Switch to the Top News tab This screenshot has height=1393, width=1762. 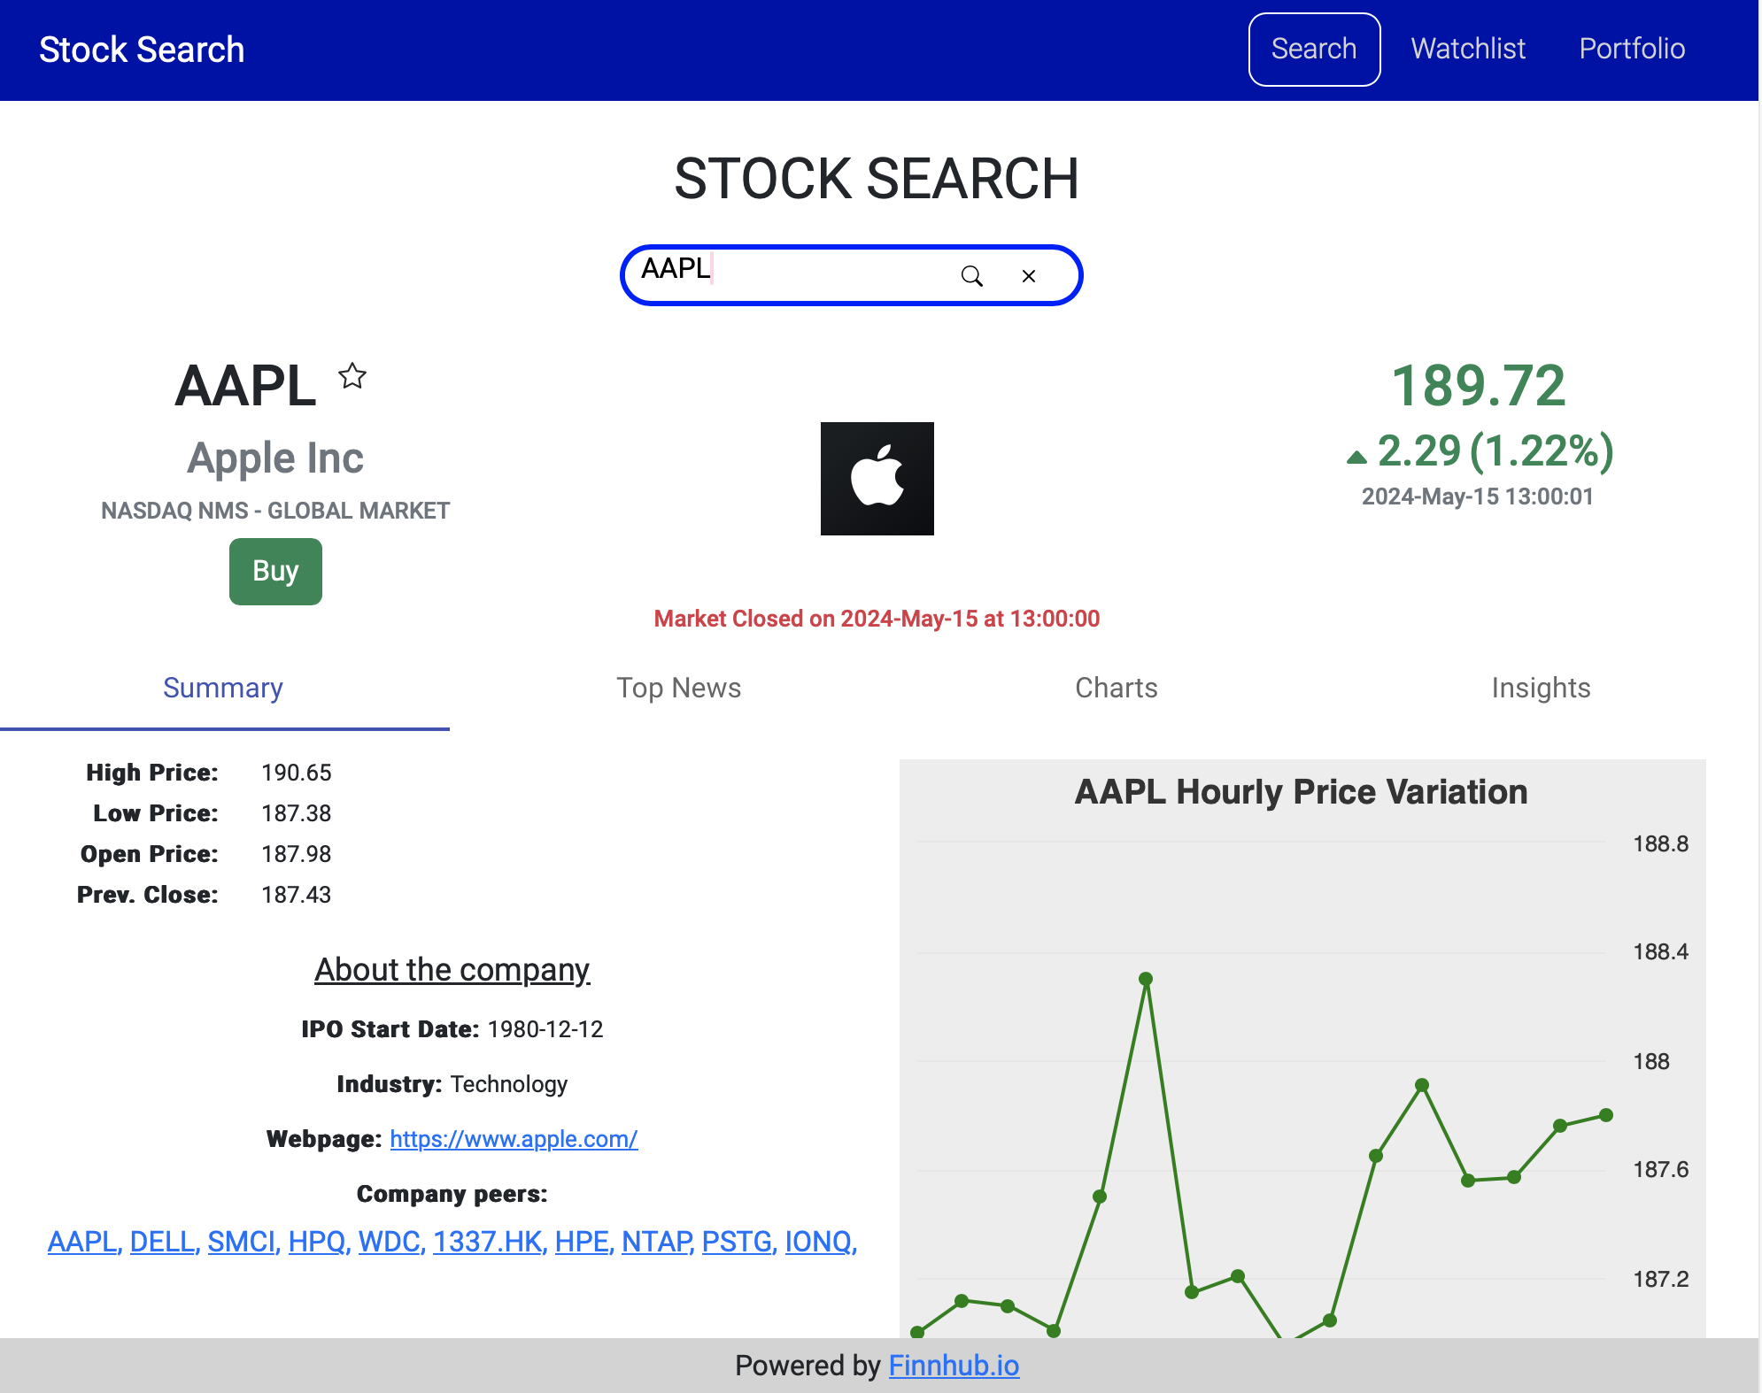[678, 688]
